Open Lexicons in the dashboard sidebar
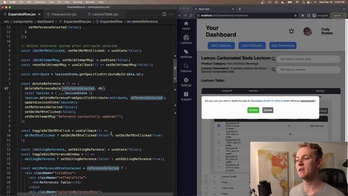This screenshot has width=348, height=196. click(186, 40)
